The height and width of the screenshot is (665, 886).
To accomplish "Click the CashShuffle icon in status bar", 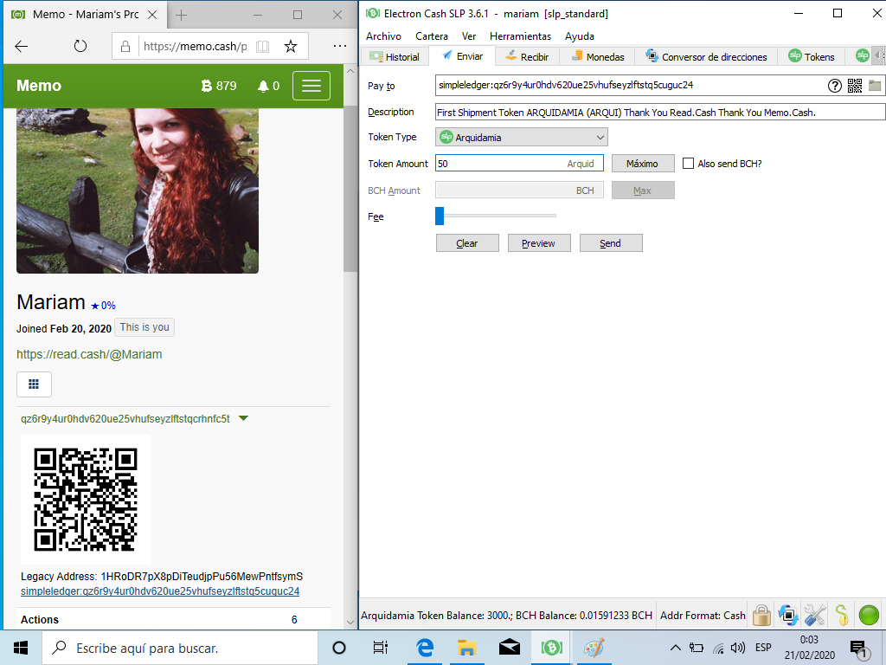I will click(x=787, y=615).
